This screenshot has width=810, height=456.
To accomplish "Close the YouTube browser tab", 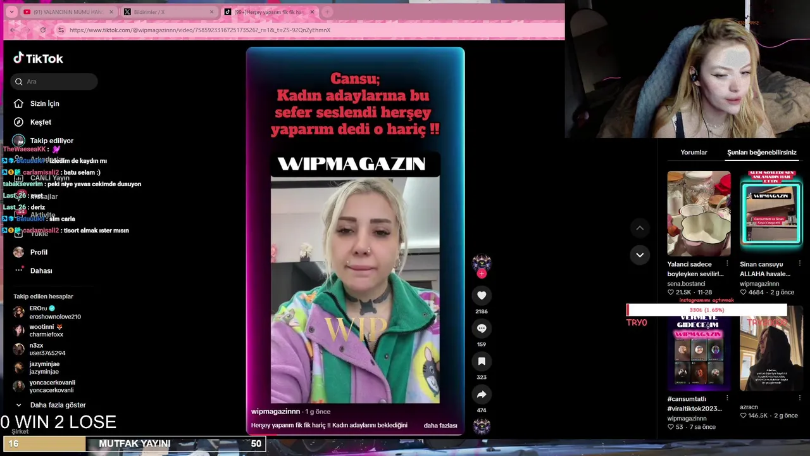I will point(111,12).
